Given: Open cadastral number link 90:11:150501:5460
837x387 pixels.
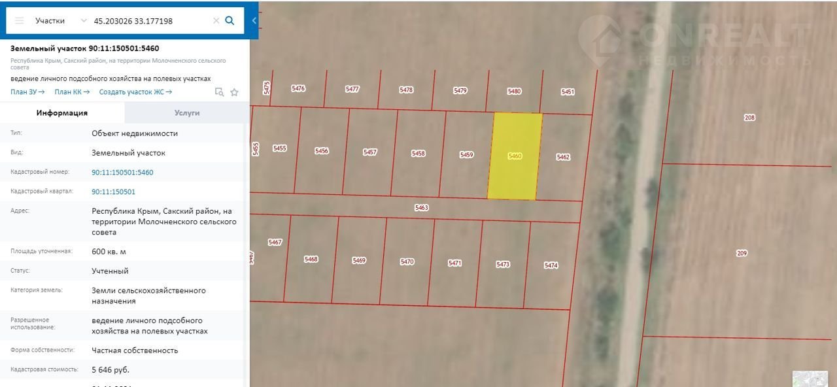Looking at the screenshot, I should coord(122,173).
